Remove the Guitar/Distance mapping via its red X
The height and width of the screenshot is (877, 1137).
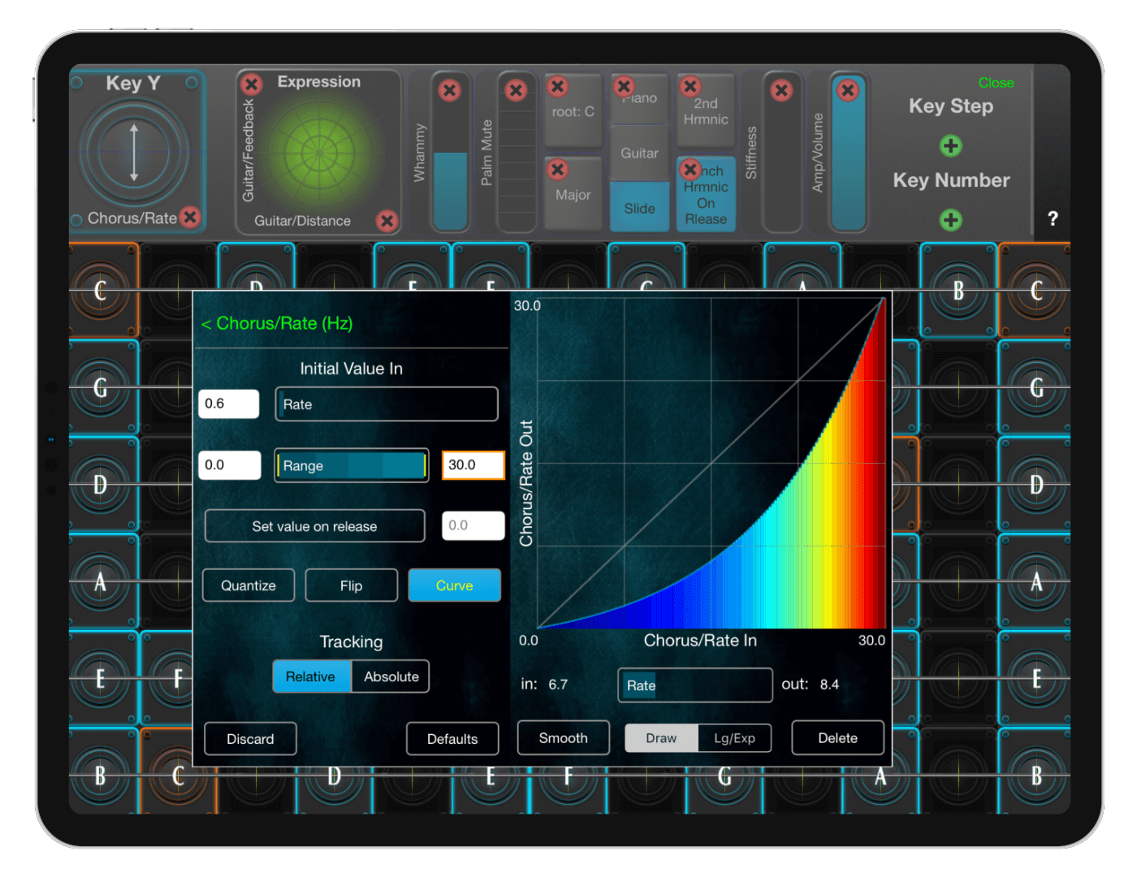point(387,220)
